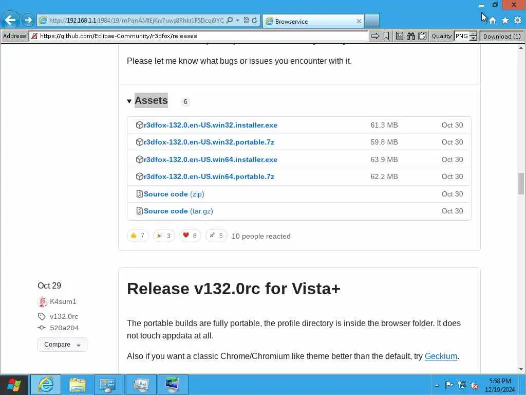Open the IE Favorites star
Viewport: 526px width, 395px height.
(505, 21)
